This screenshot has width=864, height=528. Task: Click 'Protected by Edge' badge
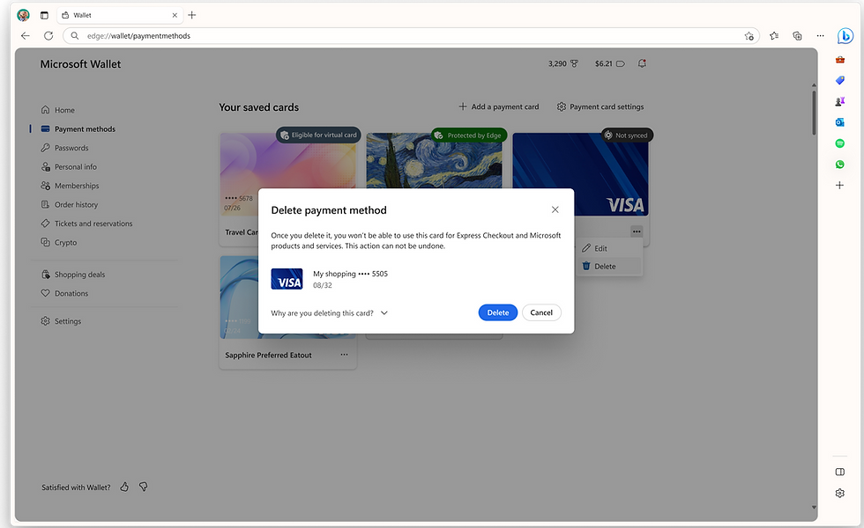[x=469, y=136]
